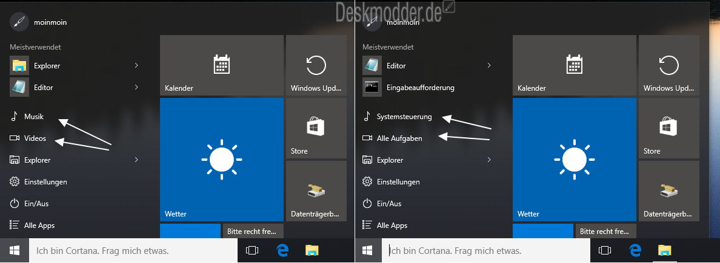Open Datenträgerbereinigung tile in left Start menu
720x263 pixels.
[x=316, y=191]
